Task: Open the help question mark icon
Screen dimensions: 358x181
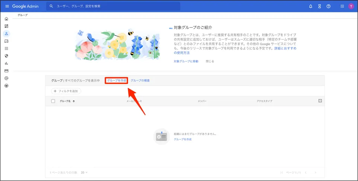Action: point(328,6)
